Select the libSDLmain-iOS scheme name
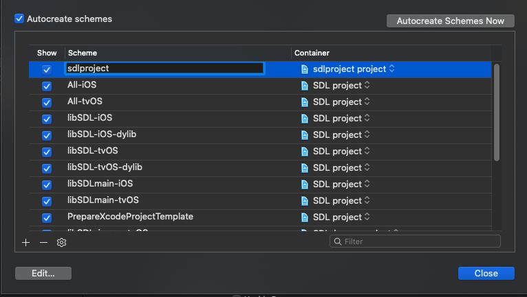 tap(100, 183)
